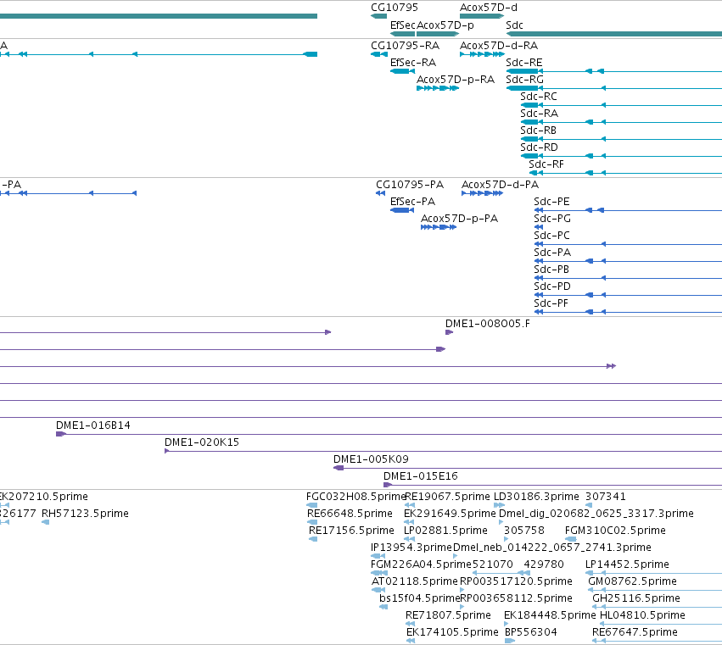Click the Sdc-RC transcript label
Screen dimensions: 722x645
(x=538, y=97)
